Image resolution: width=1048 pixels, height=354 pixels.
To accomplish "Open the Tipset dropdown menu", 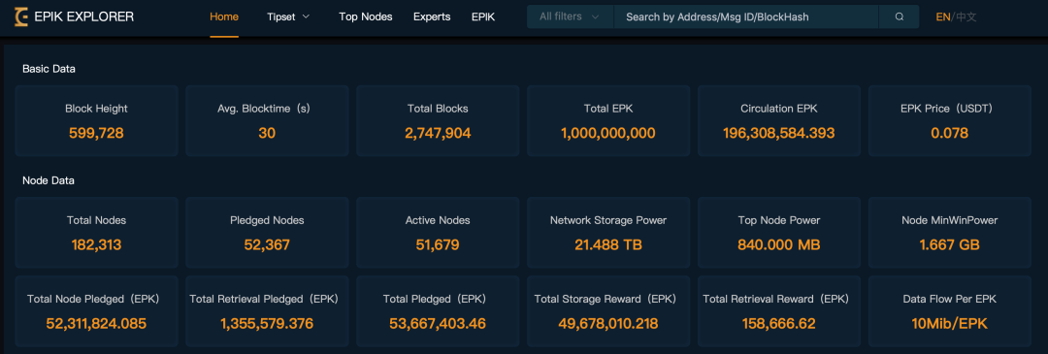I will pos(288,16).
